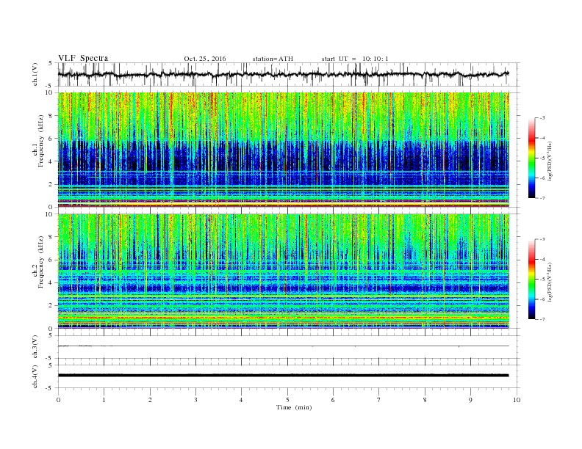The image size is (582, 449).
Task: Select the "start UT = 10:10:1" text
Action: pos(355,59)
